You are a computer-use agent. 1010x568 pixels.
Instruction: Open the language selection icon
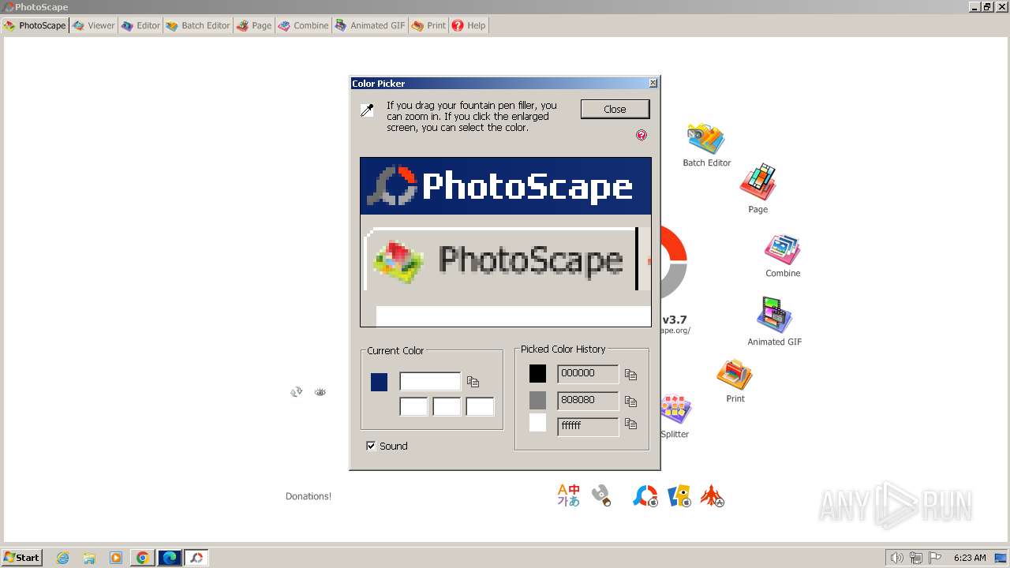pos(568,495)
